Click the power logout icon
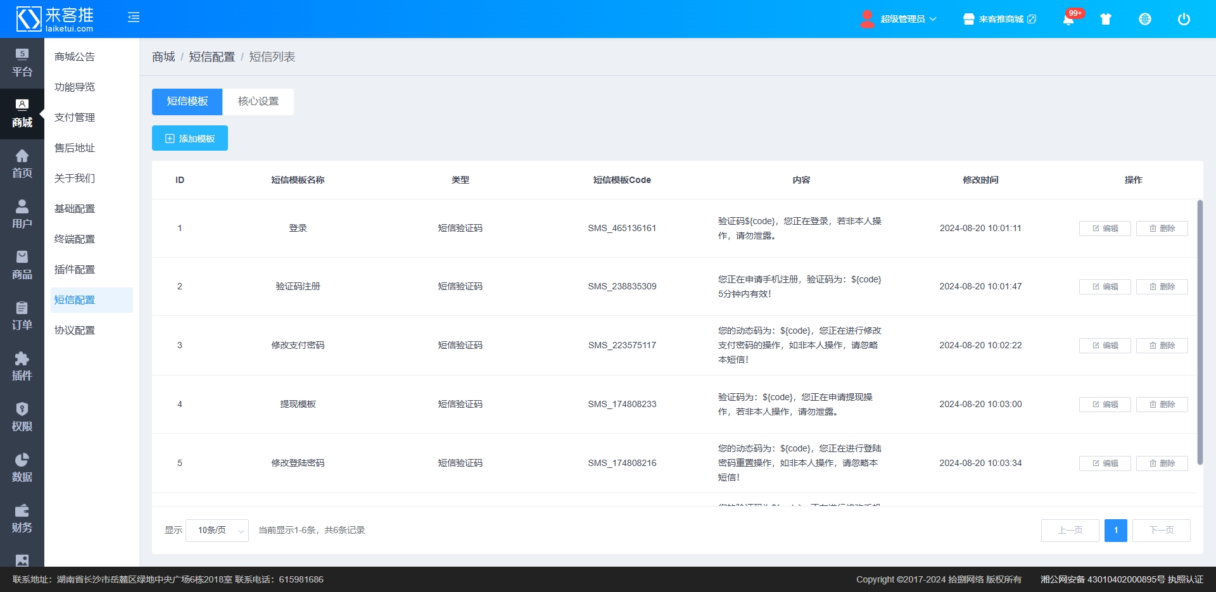Viewport: 1216px width, 592px height. pos(1184,19)
